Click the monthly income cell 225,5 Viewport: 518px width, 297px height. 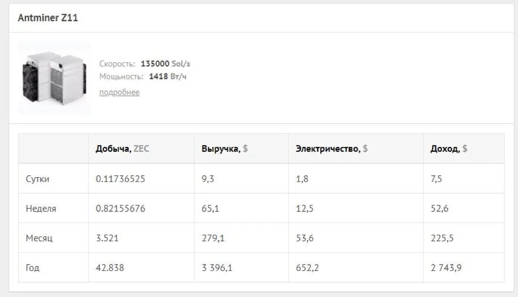tap(442, 238)
